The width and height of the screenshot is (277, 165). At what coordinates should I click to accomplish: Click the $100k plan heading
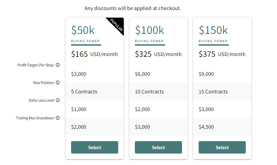coord(149,30)
